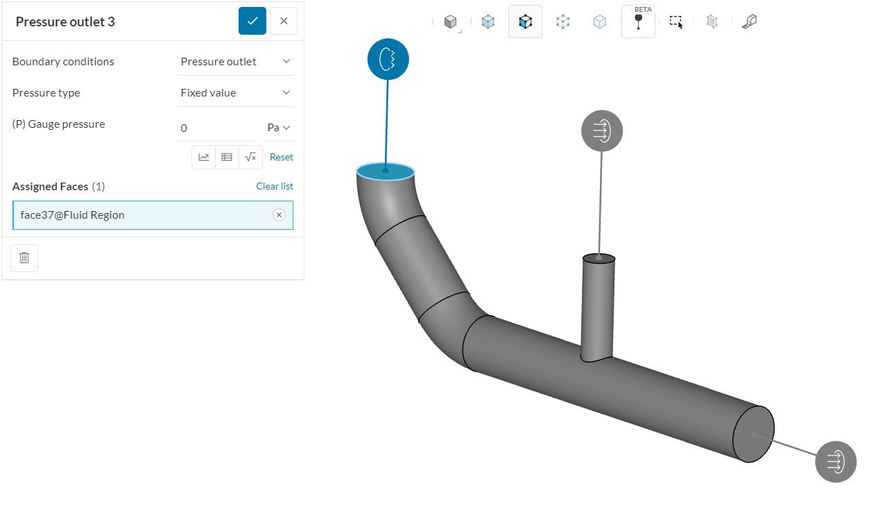The width and height of the screenshot is (869, 511).
Task: Activate the box selection tool
Action: click(676, 22)
